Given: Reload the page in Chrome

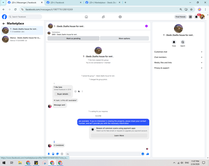Looking at the screenshot, I should click(15, 10).
